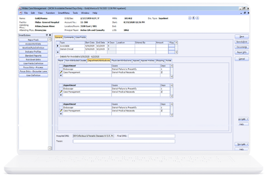This screenshot has height=180, width=267.
Task: Switch to the UserFields tab
Action: tap(81, 37)
